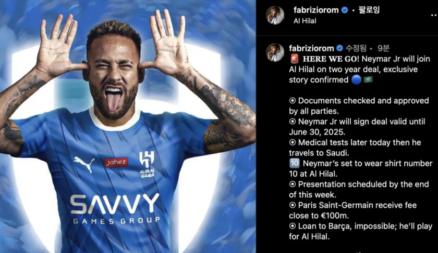438x253 pixels.
Task: Click the Saudi flag emoji in caption
Action: click(368, 80)
